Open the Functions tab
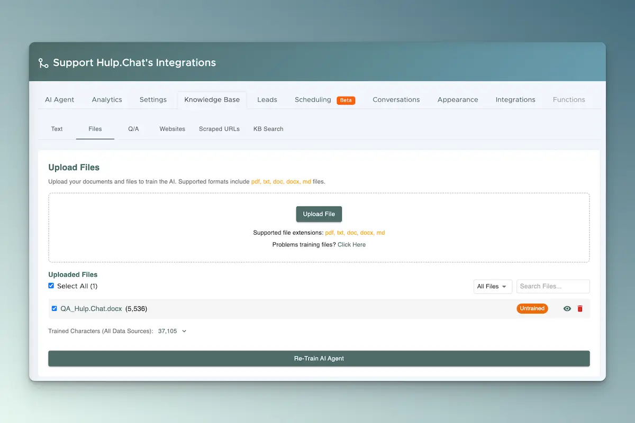The height and width of the screenshot is (423, 635). pyautogui.click(x=569, y=99)
